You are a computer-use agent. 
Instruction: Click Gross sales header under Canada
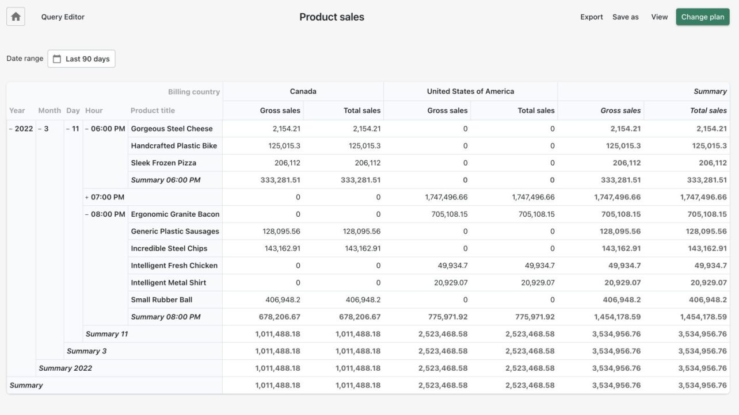click(x=280, y=110)
